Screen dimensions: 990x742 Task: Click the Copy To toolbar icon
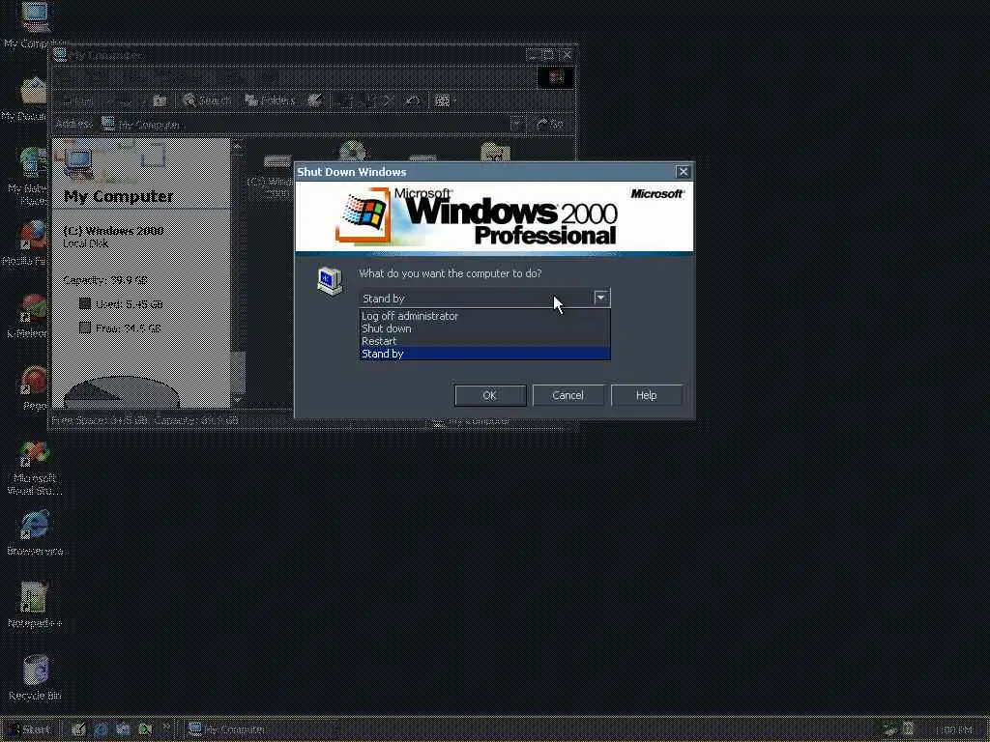point(368,100)
